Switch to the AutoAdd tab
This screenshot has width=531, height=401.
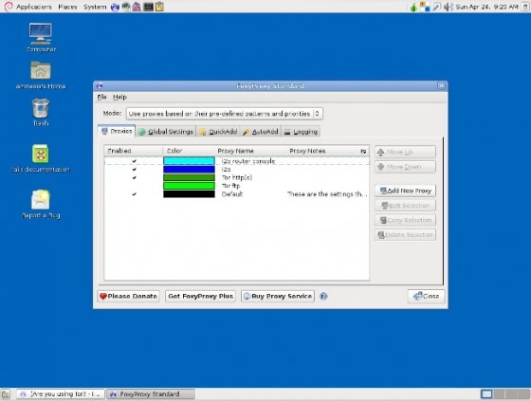point(261,132)
